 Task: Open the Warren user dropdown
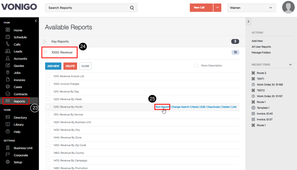tap(252, 8)
